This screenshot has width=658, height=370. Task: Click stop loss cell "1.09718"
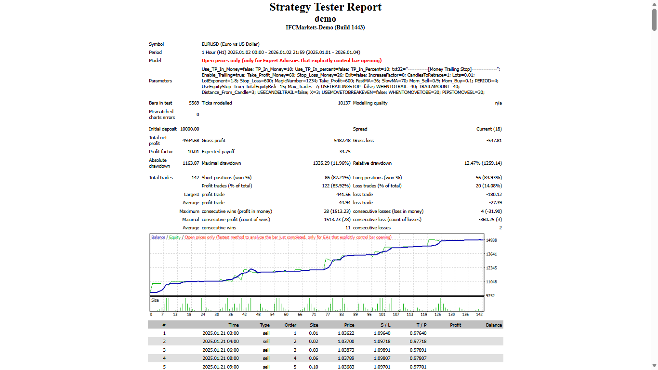point(382,342)
